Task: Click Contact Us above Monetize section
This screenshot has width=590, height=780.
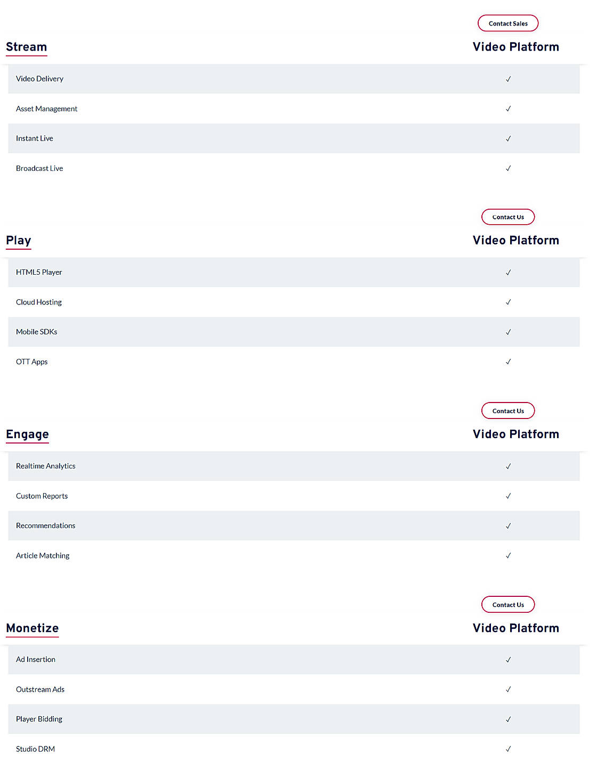Action: (508, 605)
